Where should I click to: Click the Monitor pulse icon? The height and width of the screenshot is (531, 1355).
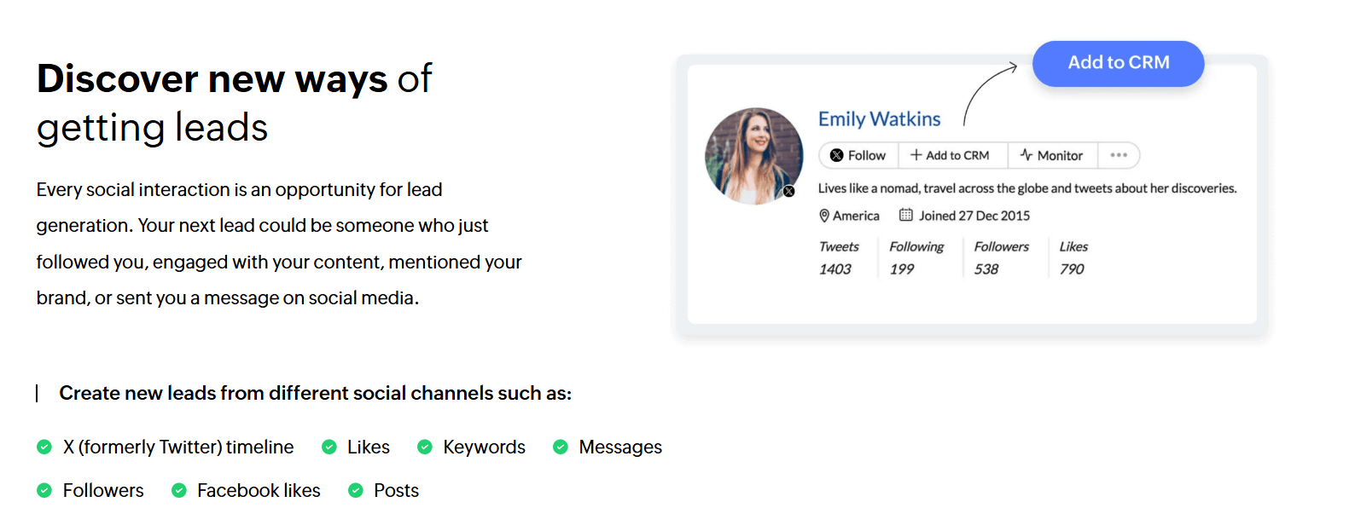click(x=1026, y=155)
